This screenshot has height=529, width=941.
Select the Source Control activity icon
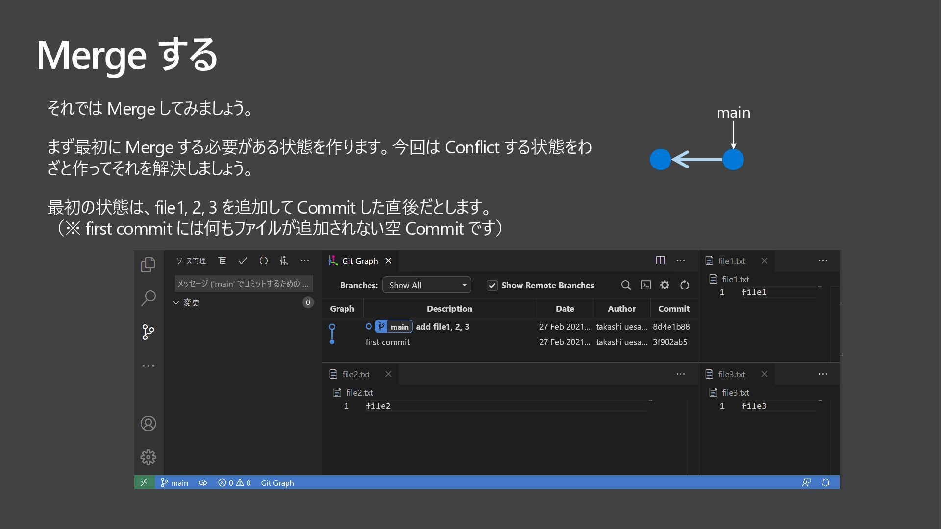[x=148, y=332]
